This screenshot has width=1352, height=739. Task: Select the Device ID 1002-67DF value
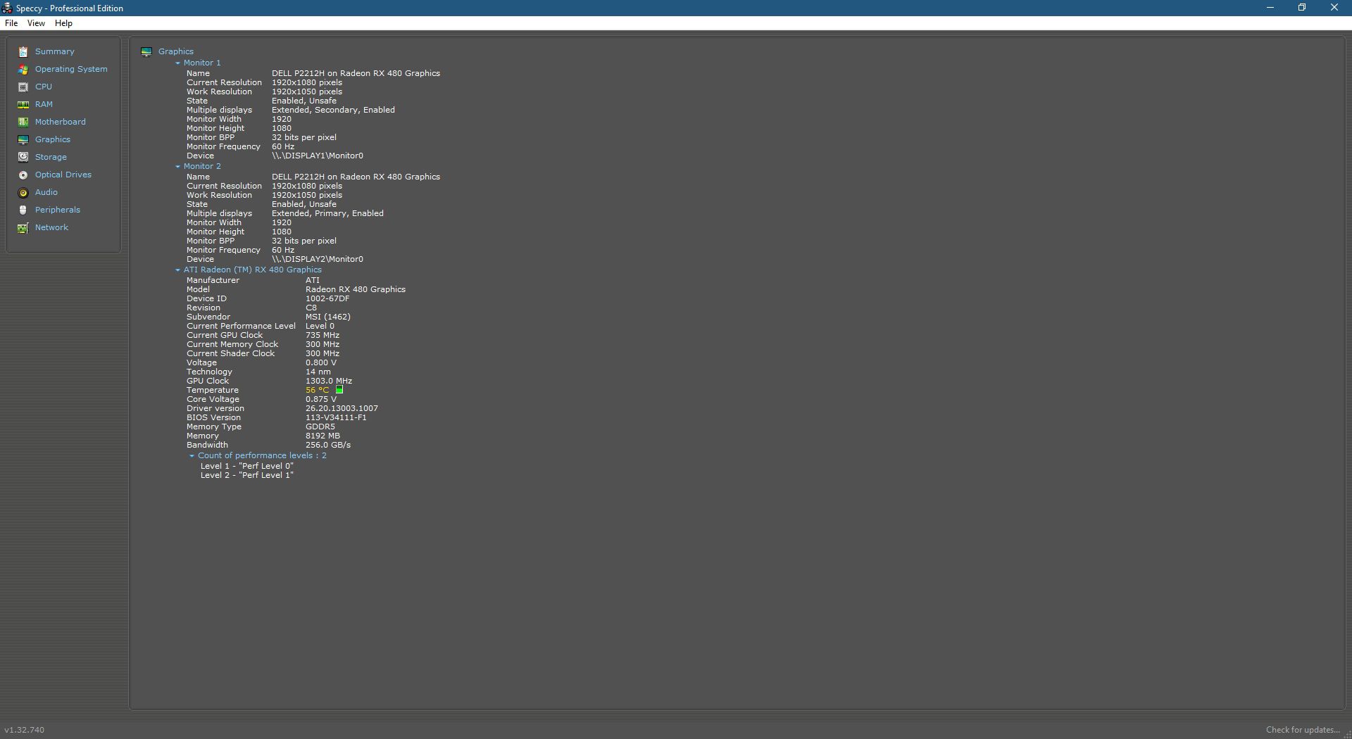327,298
